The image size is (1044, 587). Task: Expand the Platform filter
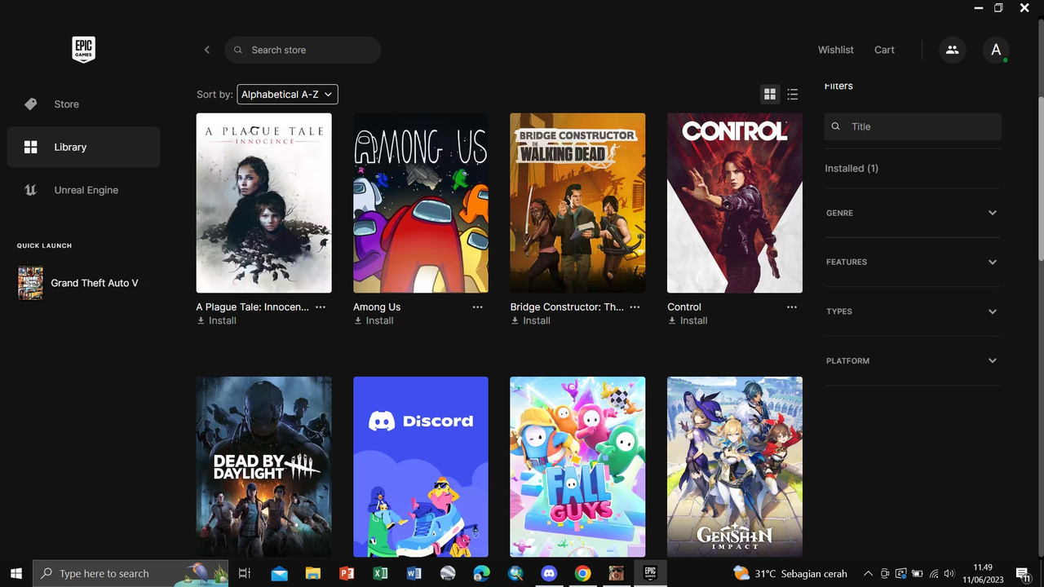(912, 360)
